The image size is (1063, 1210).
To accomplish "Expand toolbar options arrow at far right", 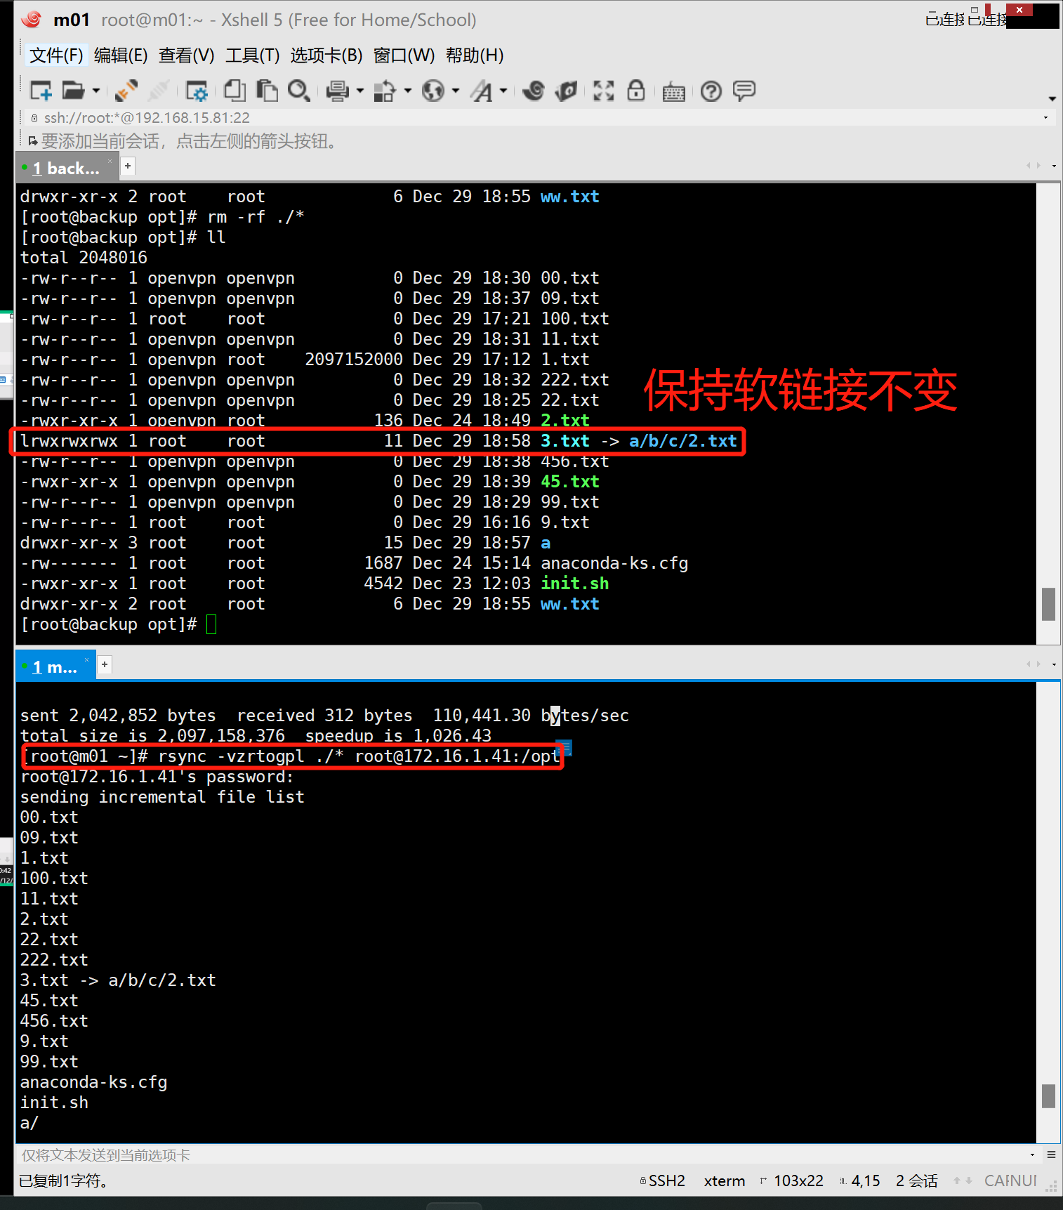I will pos(1052,99).
